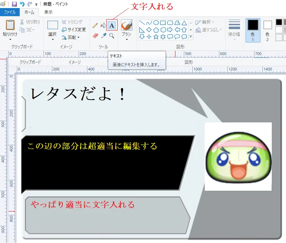Image resolution: width=286 pixels, height=243 pixels.
Task: Open the 塗りつぶし fill dropdown
Action: [x=209, y=30]
